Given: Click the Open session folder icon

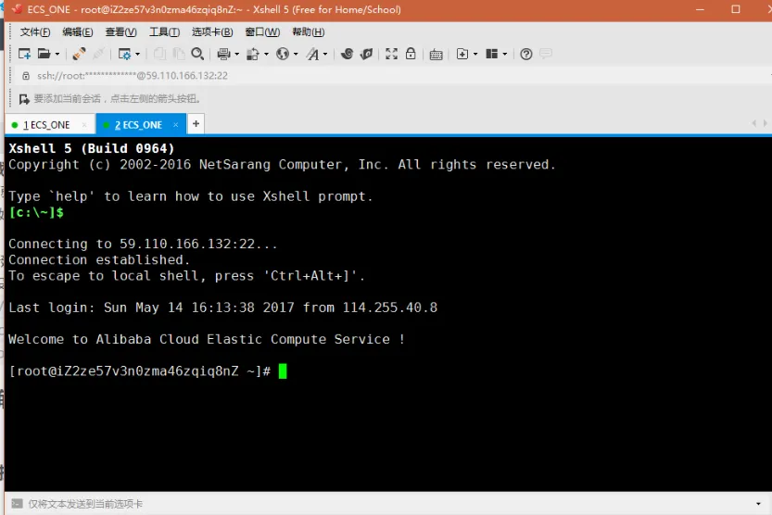Looking at the screenshot, I should [x=44, y=54].
